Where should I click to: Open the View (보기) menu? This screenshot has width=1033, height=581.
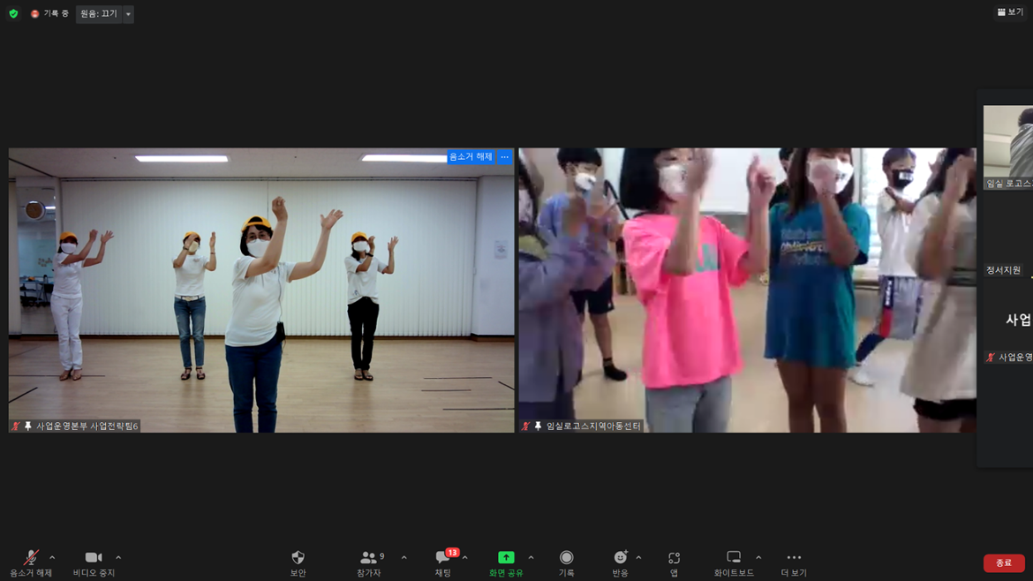tap(1010, 12)
